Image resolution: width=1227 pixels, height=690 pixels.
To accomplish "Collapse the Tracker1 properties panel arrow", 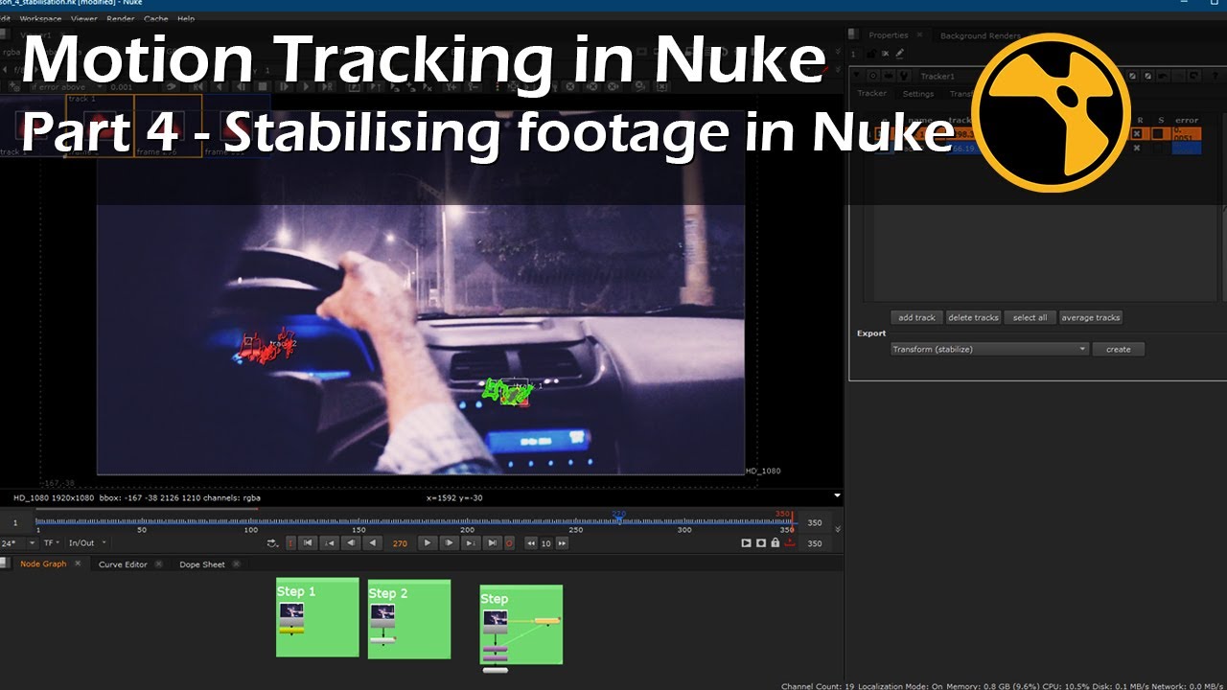I will [858, 76].
